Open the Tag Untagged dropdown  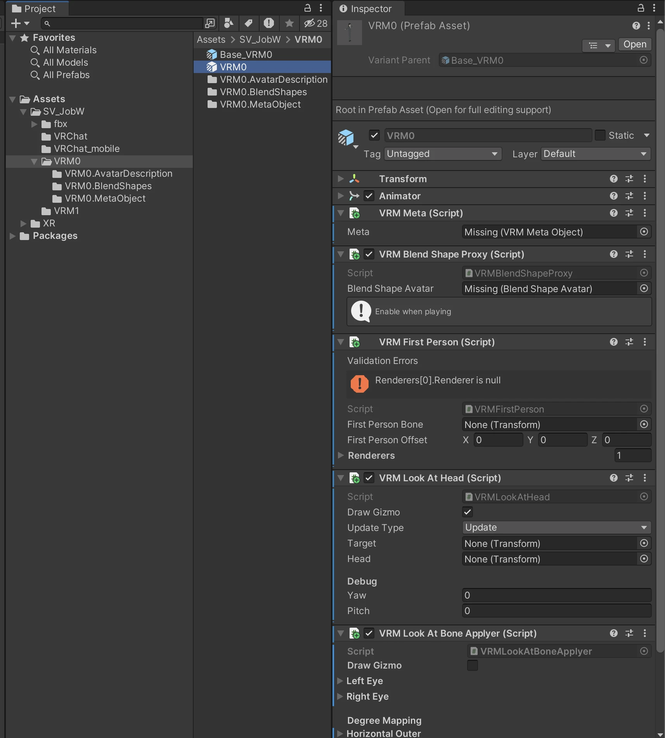coord(443,154)
